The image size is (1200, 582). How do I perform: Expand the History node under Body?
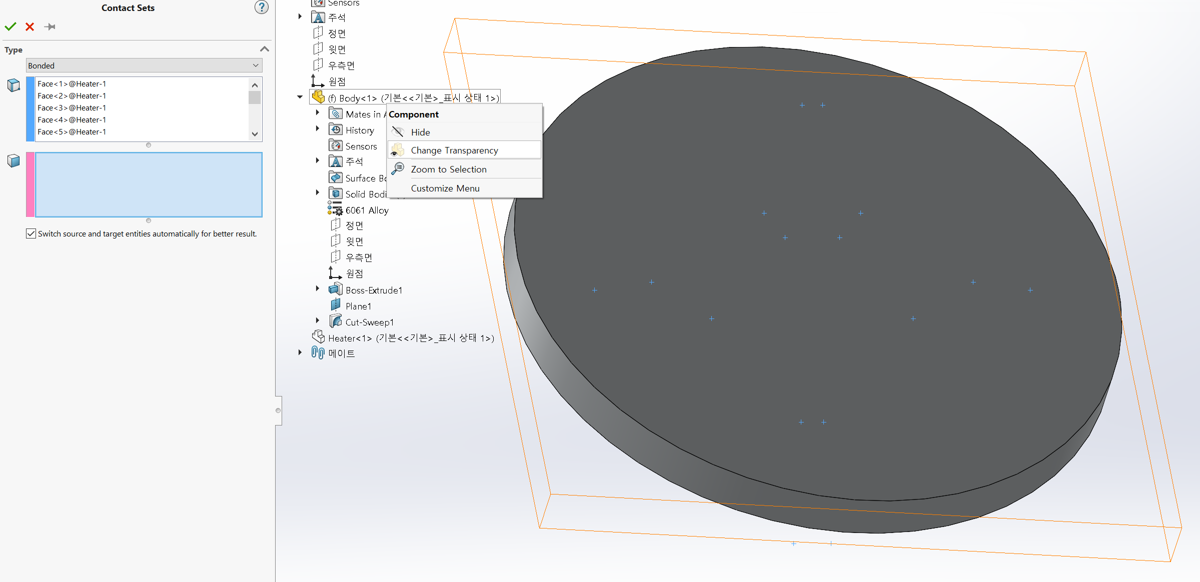pos(318,129)
